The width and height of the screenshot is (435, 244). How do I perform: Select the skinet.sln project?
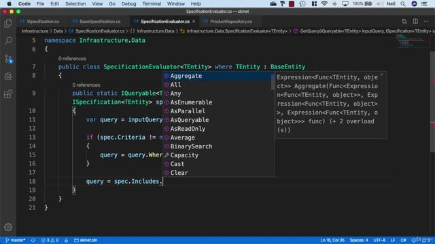coord(86,240)
